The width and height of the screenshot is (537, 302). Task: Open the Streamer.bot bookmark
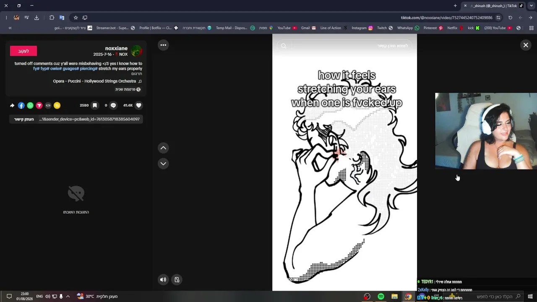(x=115, y=28)
